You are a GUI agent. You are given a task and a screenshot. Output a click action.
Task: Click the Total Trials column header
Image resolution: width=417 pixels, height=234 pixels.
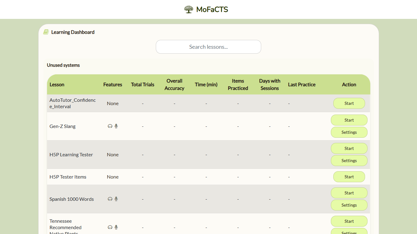pos(143,85)
